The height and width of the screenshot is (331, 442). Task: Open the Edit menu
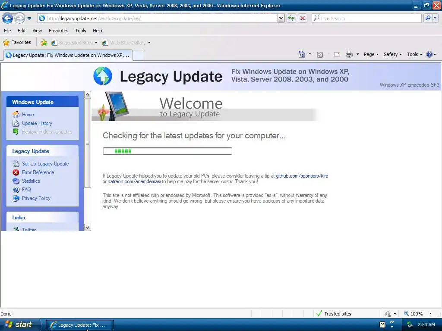[22, 31]
